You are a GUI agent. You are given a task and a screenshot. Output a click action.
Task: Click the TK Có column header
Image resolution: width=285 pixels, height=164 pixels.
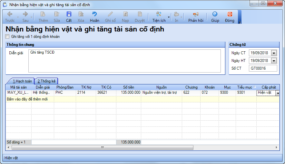pos(106,87)
